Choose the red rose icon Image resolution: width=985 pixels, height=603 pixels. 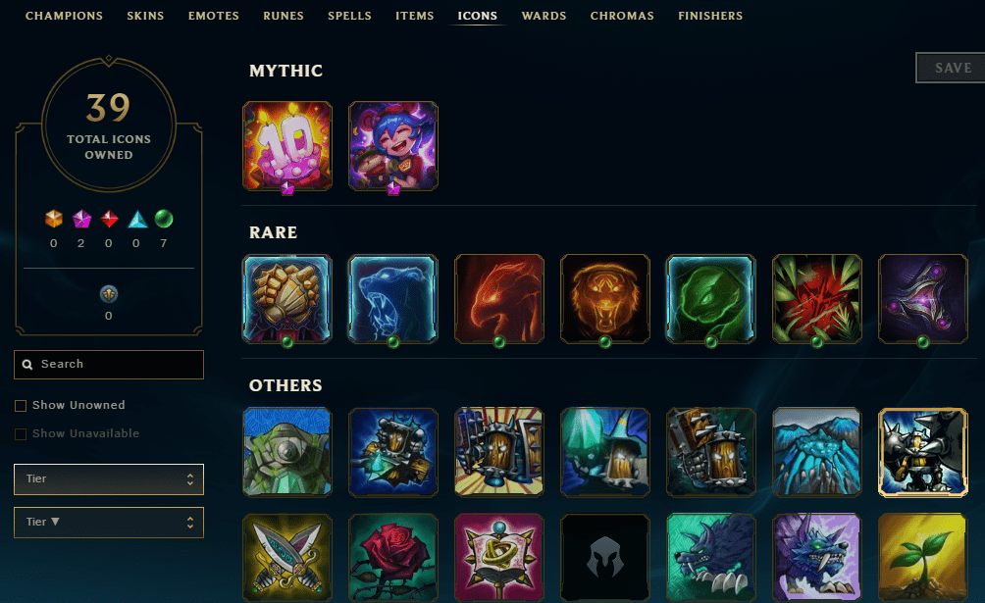[x=393, y=558]
